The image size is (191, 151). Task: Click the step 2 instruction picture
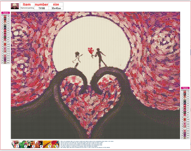(24, 144)
